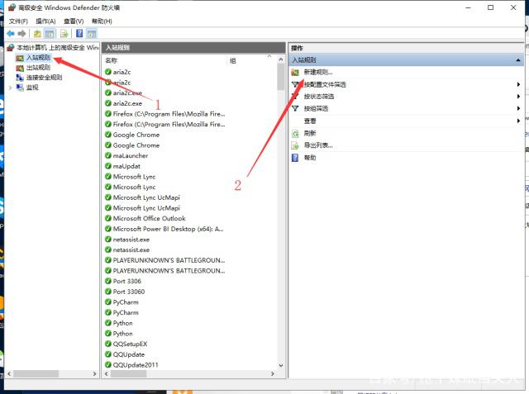The width and height of the screenshot is (529, 394).
Task: Open the 文件(F) menu
Action: coord(17,21)
